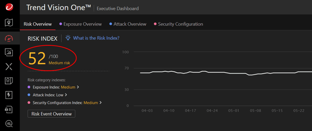The height and width of the screenshot is (131, 312).
Task: Open the lightning bolt sidebar icon
Action: (x=9, y=95)
